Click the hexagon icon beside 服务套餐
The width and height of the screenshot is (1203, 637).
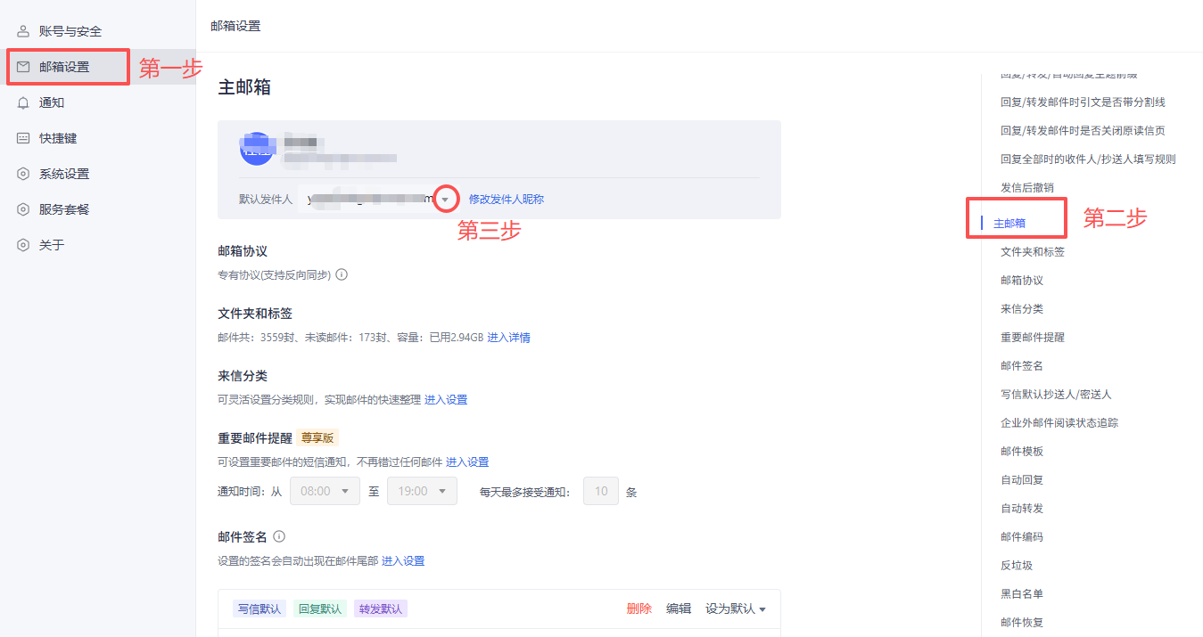pos(23,209)
